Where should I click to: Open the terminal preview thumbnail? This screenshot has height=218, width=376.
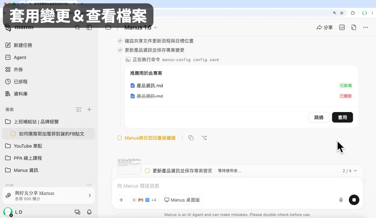(x=129, y=166)
